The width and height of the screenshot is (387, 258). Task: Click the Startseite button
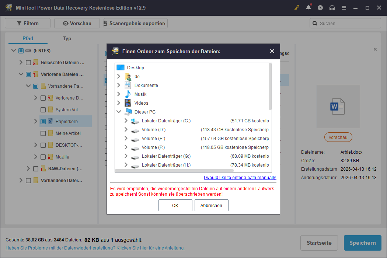[319, 243]
